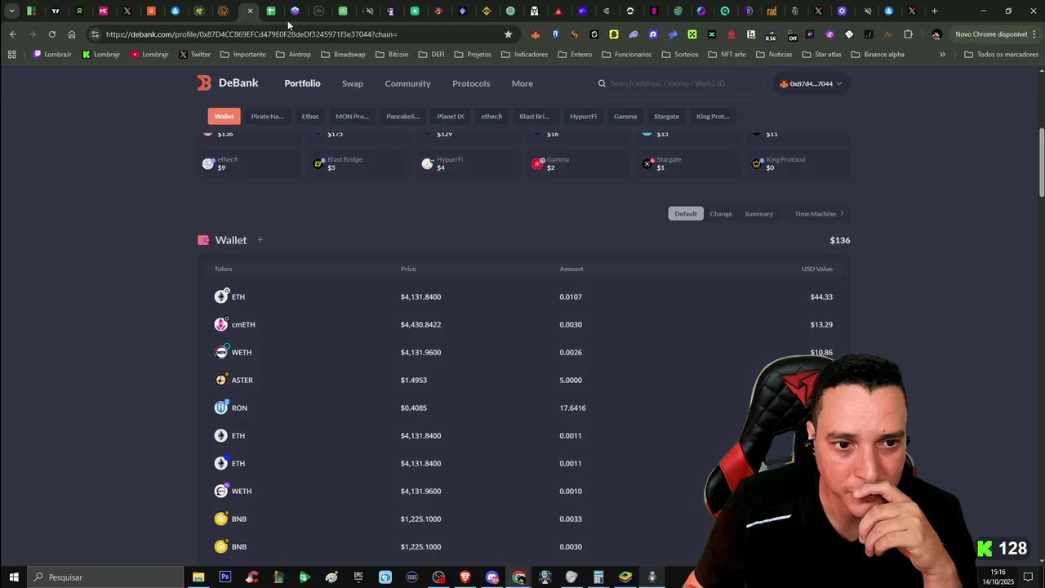Image resolution: width=1045 pixels, height=588 pixels.
Task: Open the Windows Start menu
Action: point(14,577)
